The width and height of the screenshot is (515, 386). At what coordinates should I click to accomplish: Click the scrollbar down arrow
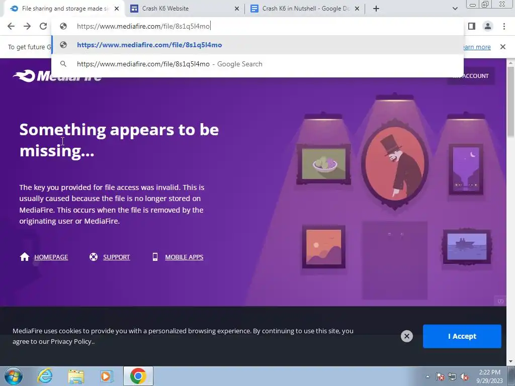[x=510, y=361]
